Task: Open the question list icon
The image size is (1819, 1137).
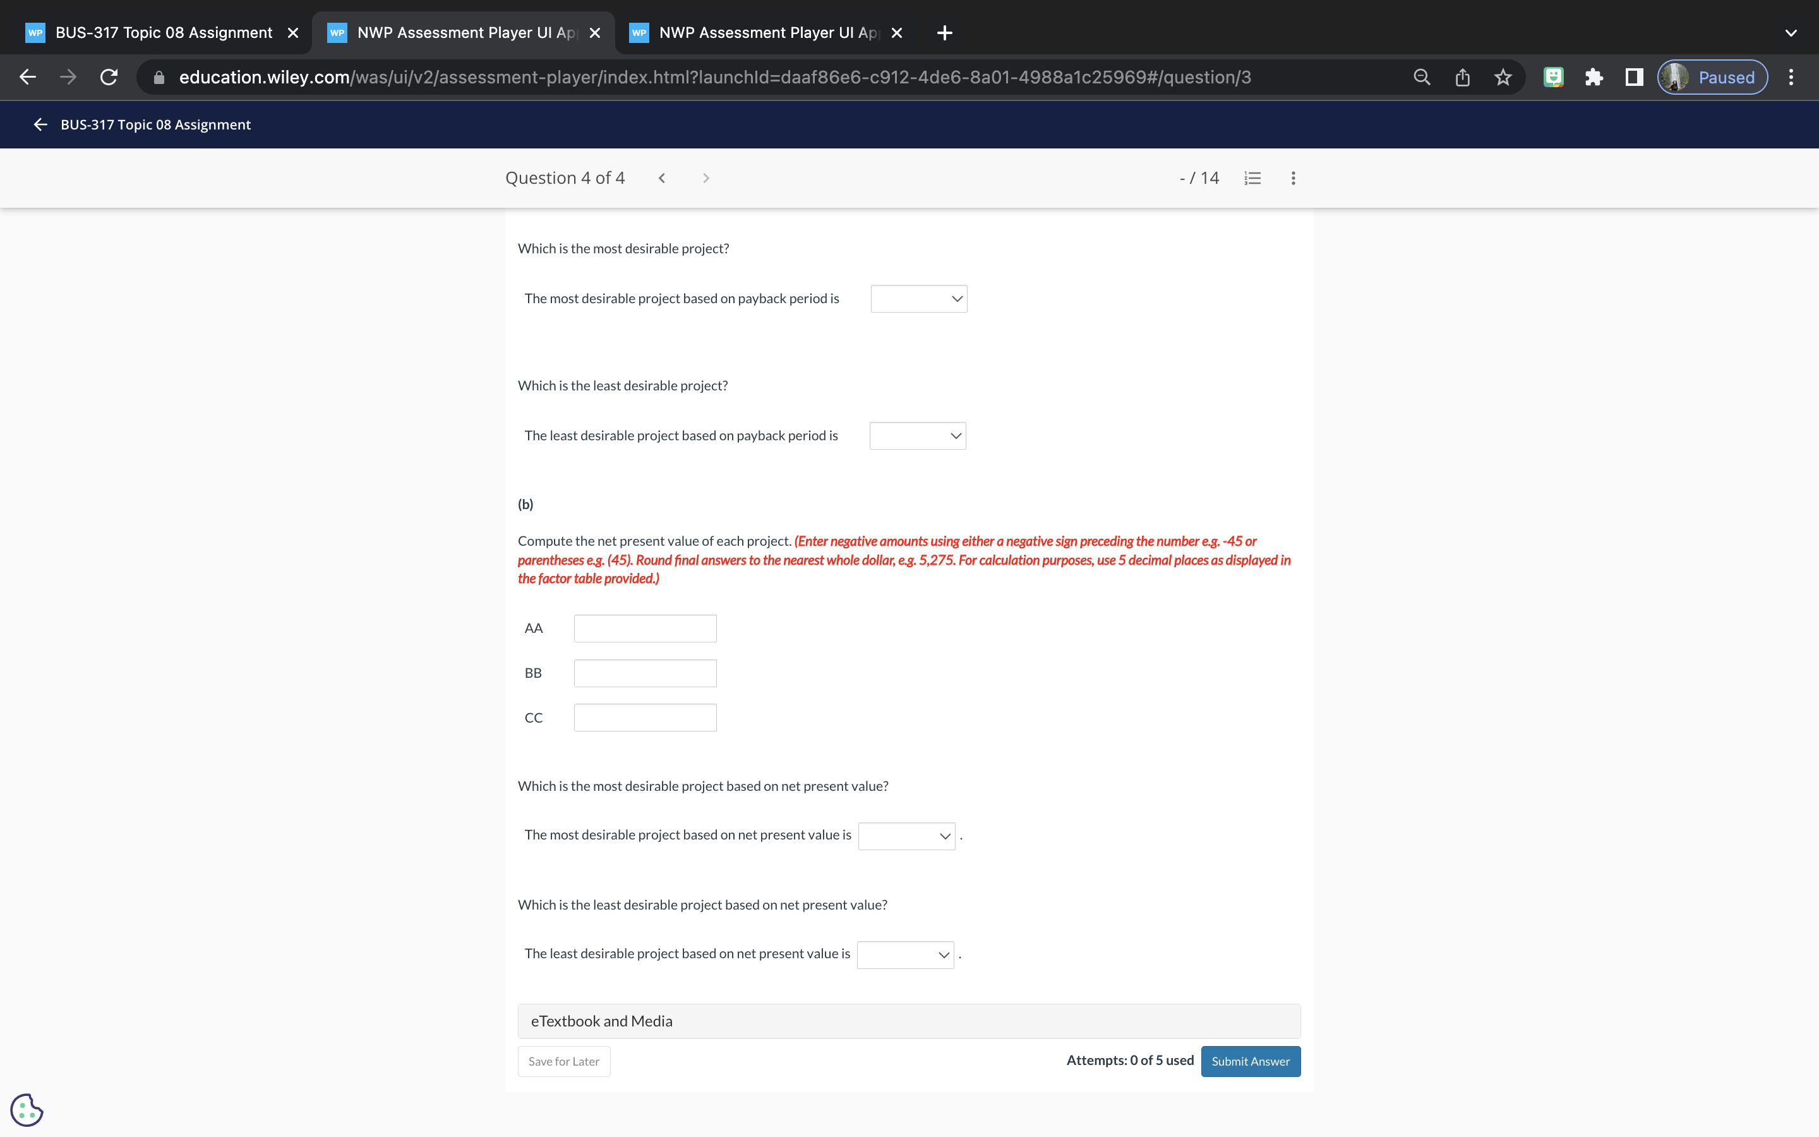Action: coord(1252,178)
